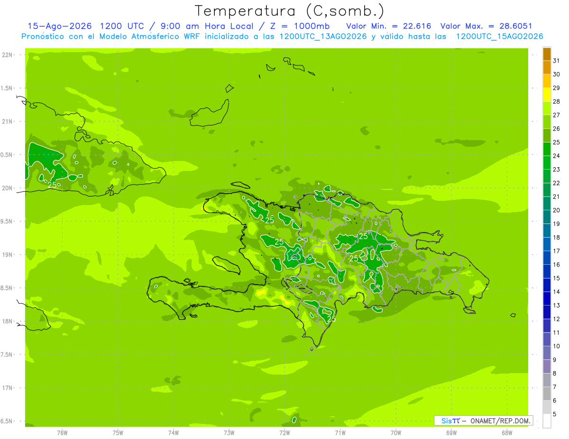Pick the teal swatch between 19 and 20
Image resolution: width=569 pixels, height=439 pixels.
[547, 217]
